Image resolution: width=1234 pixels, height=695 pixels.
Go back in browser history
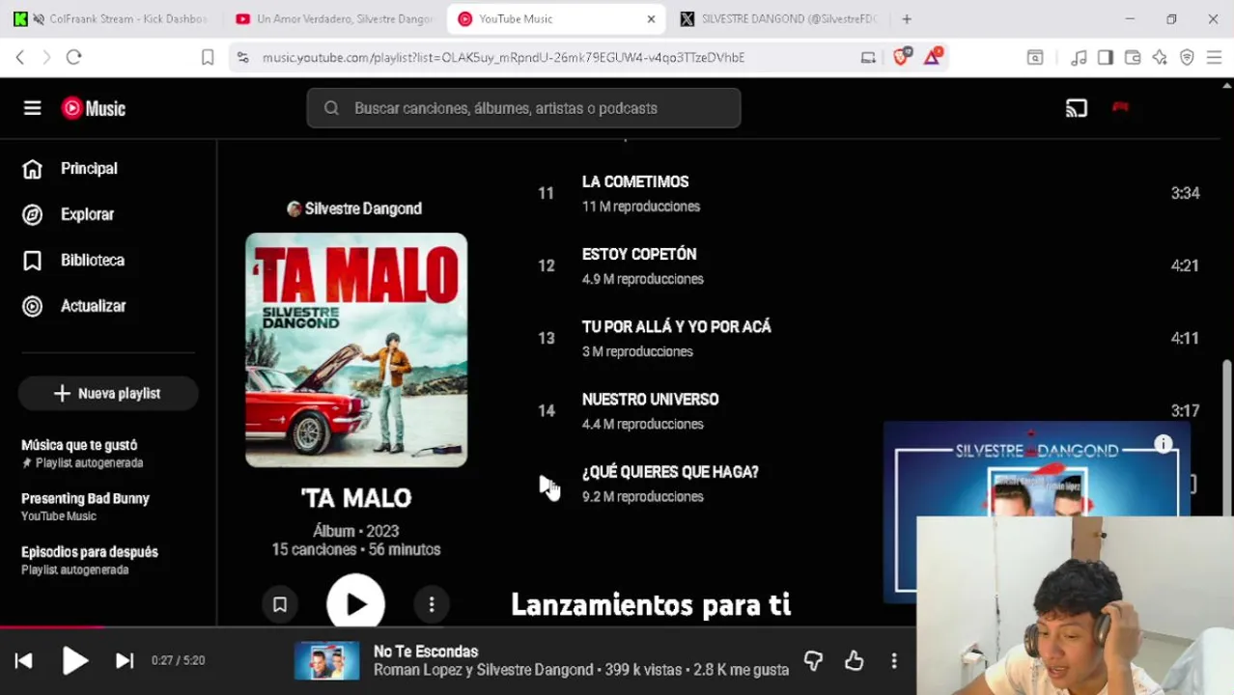pyautogui.click(x=20, y=58)
